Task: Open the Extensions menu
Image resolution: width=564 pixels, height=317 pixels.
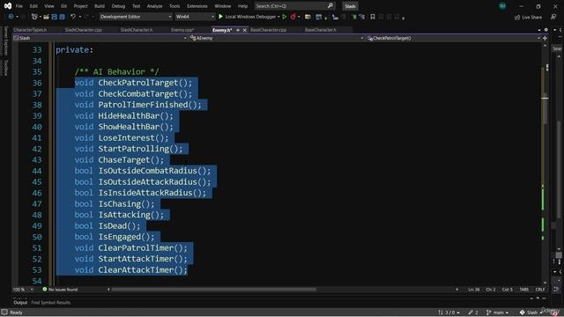Action: coord(197,6)
